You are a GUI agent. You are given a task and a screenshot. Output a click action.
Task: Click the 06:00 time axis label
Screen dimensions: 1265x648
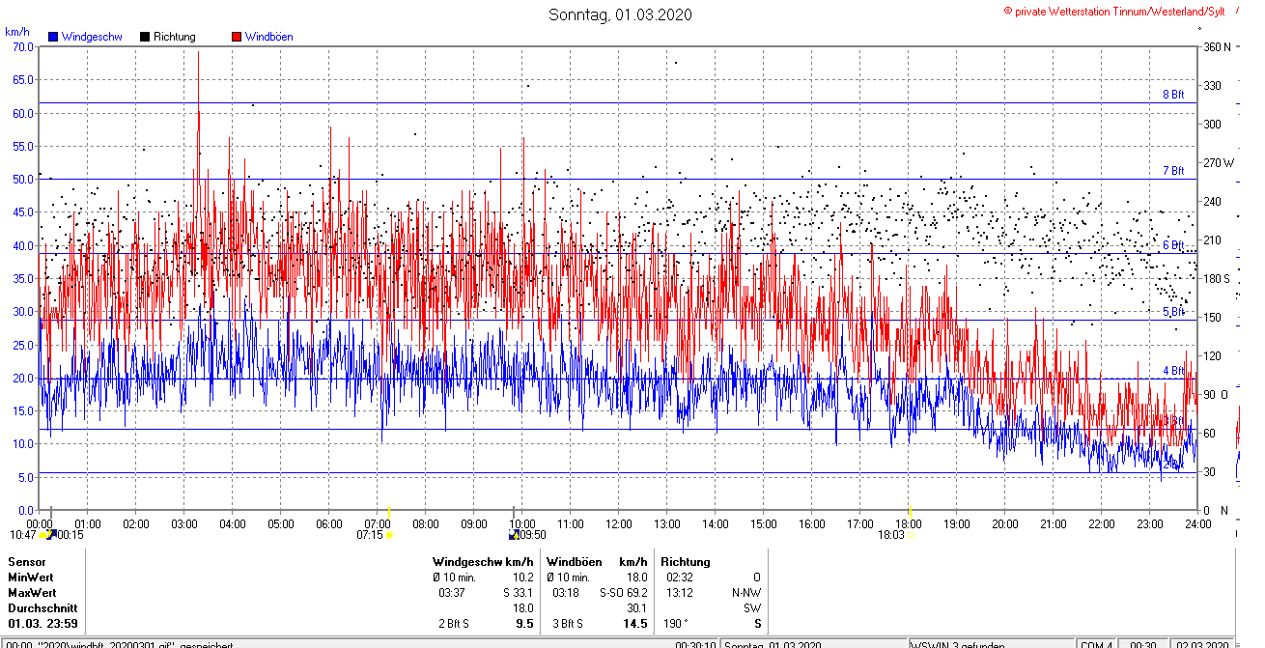pos(329,524)
